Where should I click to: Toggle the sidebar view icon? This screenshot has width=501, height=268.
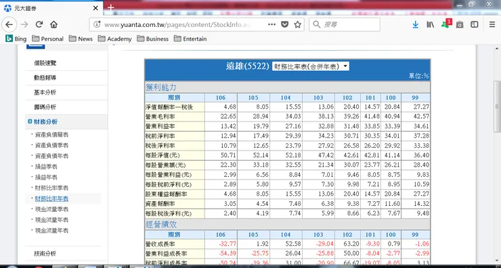pyautogui.click(x=475, y=24)
